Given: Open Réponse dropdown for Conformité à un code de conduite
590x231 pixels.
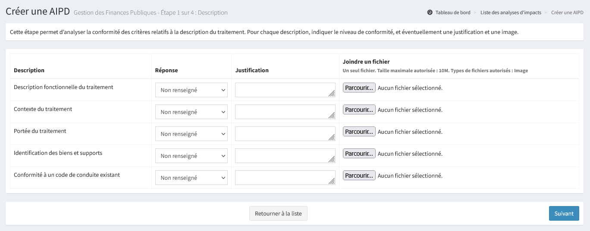Looking at the screenshot, I should coord(191,178).
